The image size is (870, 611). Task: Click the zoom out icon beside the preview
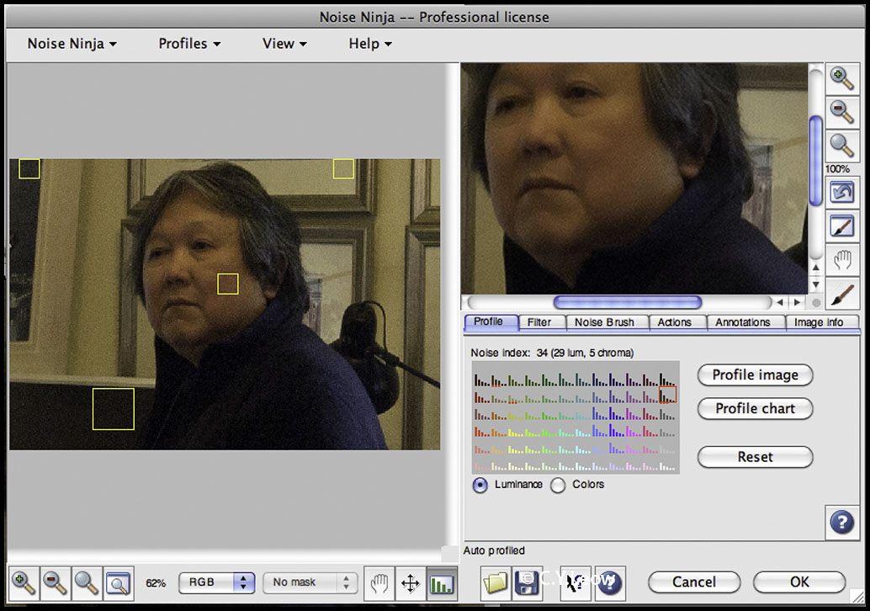(841, 112)
